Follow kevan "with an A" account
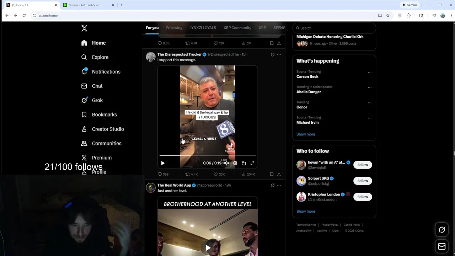The image size is (455, 256). pyautogui.click(x=363, y=165)
